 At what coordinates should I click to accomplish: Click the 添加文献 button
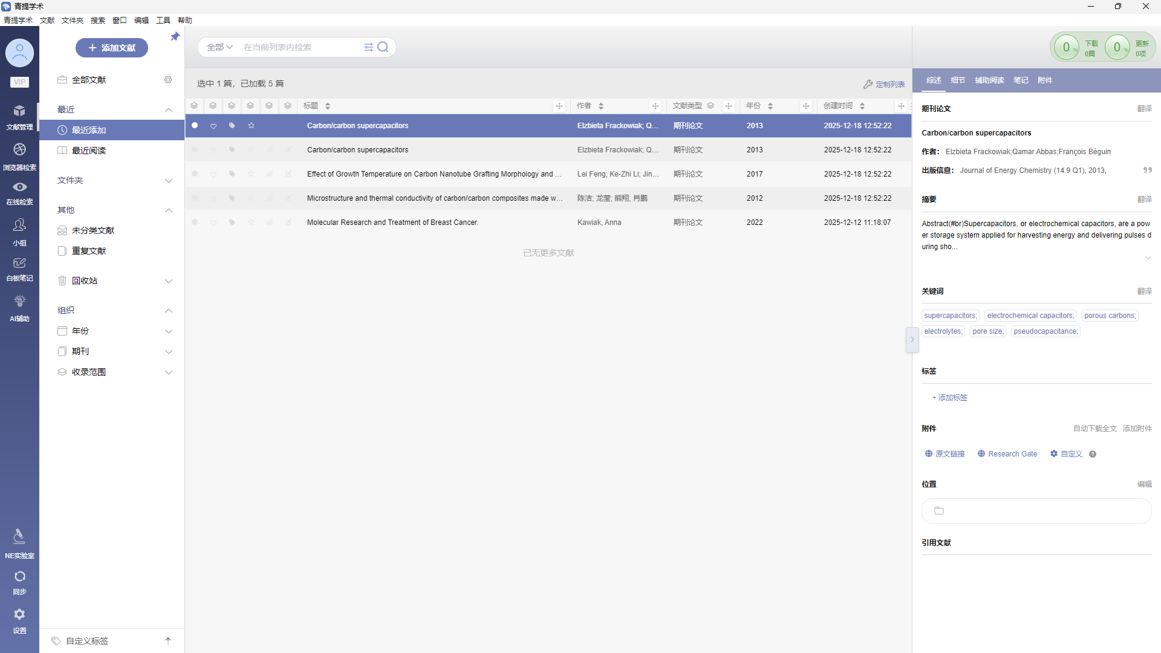tap(112, 48)
